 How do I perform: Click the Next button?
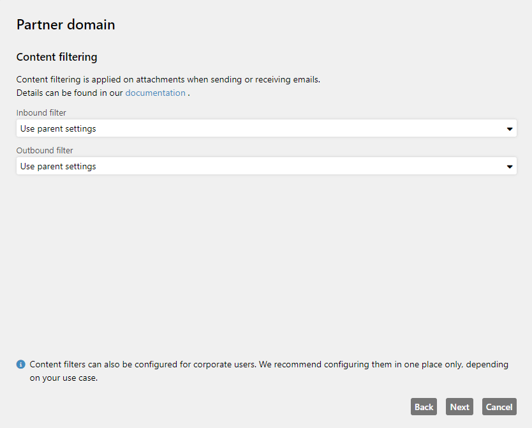(459, 406)
